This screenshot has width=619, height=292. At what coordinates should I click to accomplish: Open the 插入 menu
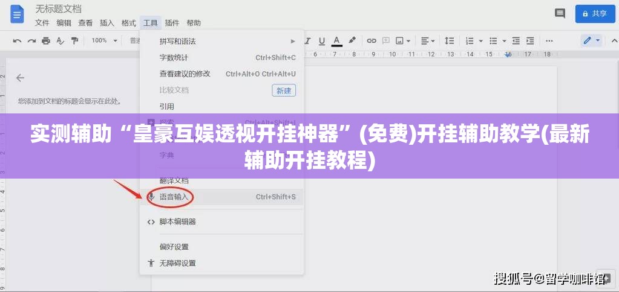click(107, 23)
